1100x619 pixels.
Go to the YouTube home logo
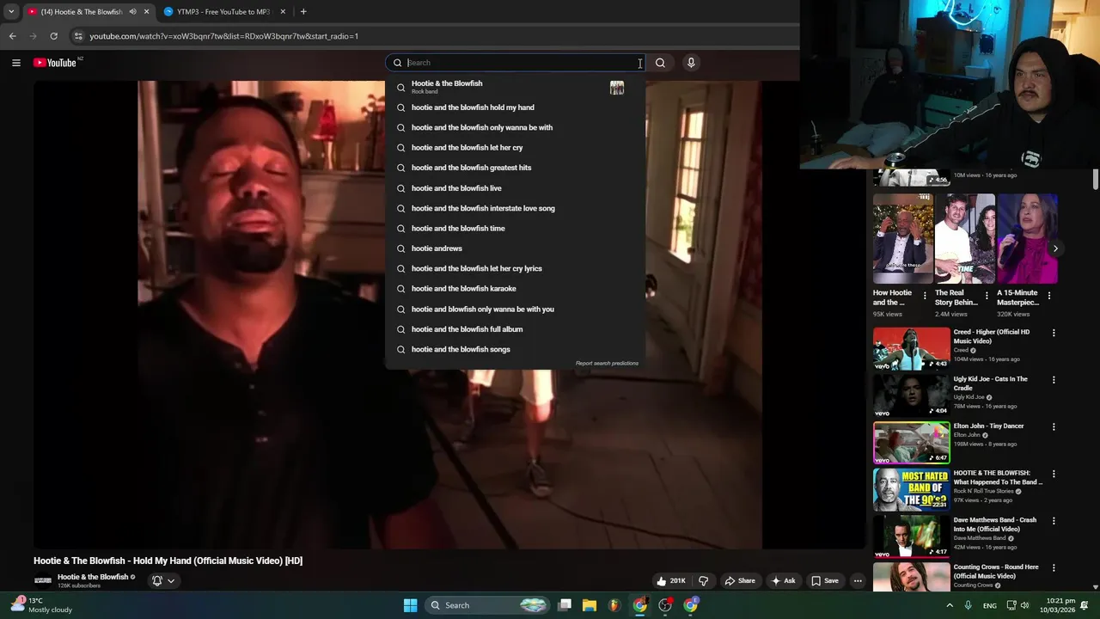pos(55,63)
